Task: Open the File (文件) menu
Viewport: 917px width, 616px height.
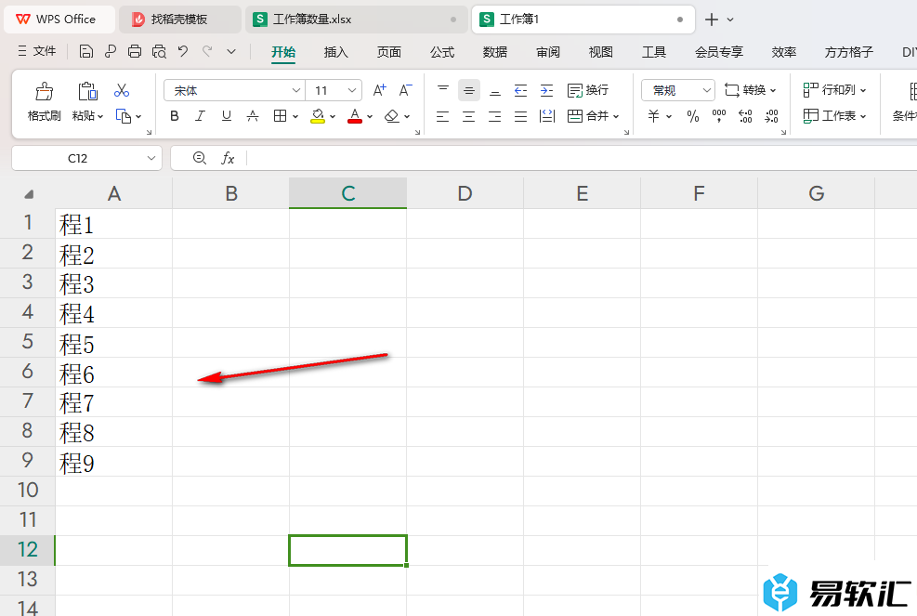Action: (x=37, y=51)
